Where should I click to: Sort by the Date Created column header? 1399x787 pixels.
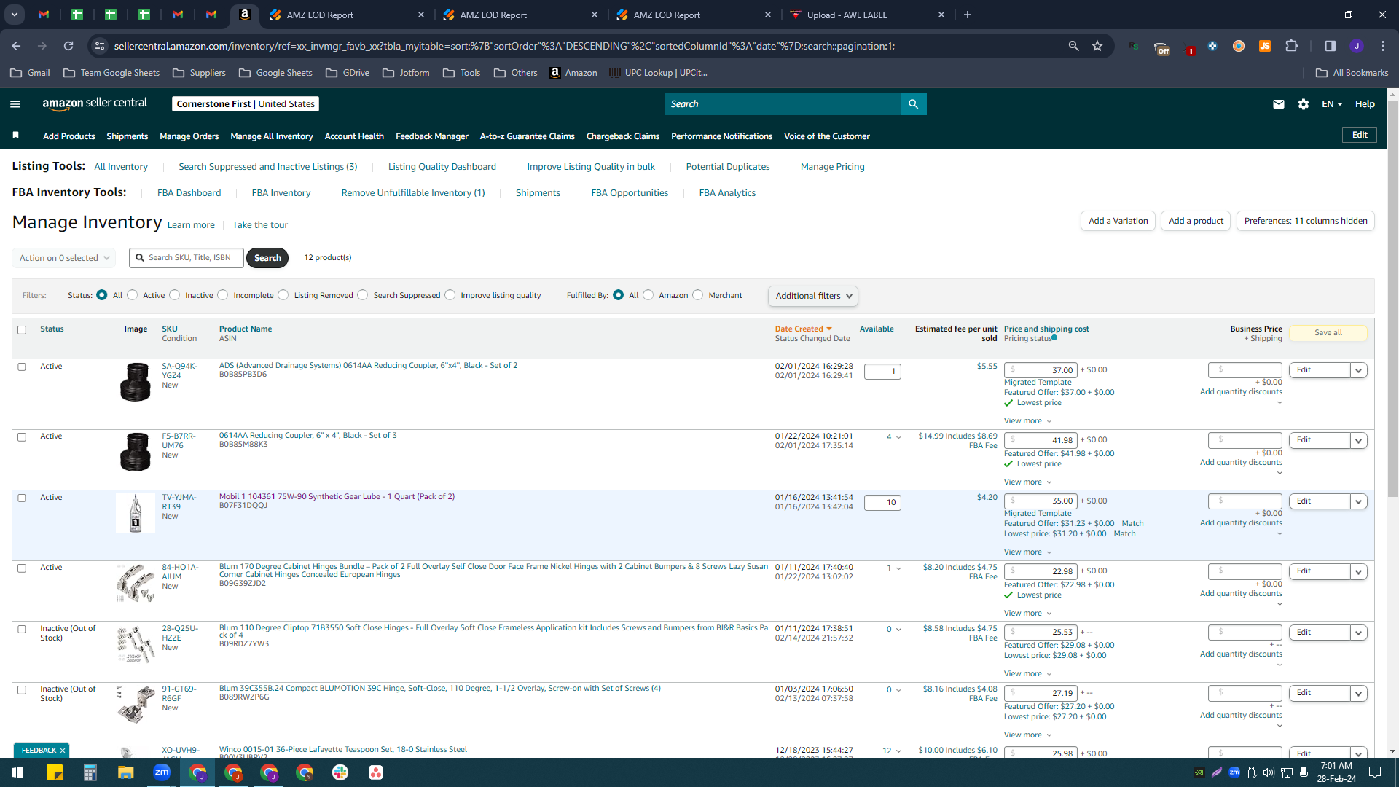pos(803,329)
